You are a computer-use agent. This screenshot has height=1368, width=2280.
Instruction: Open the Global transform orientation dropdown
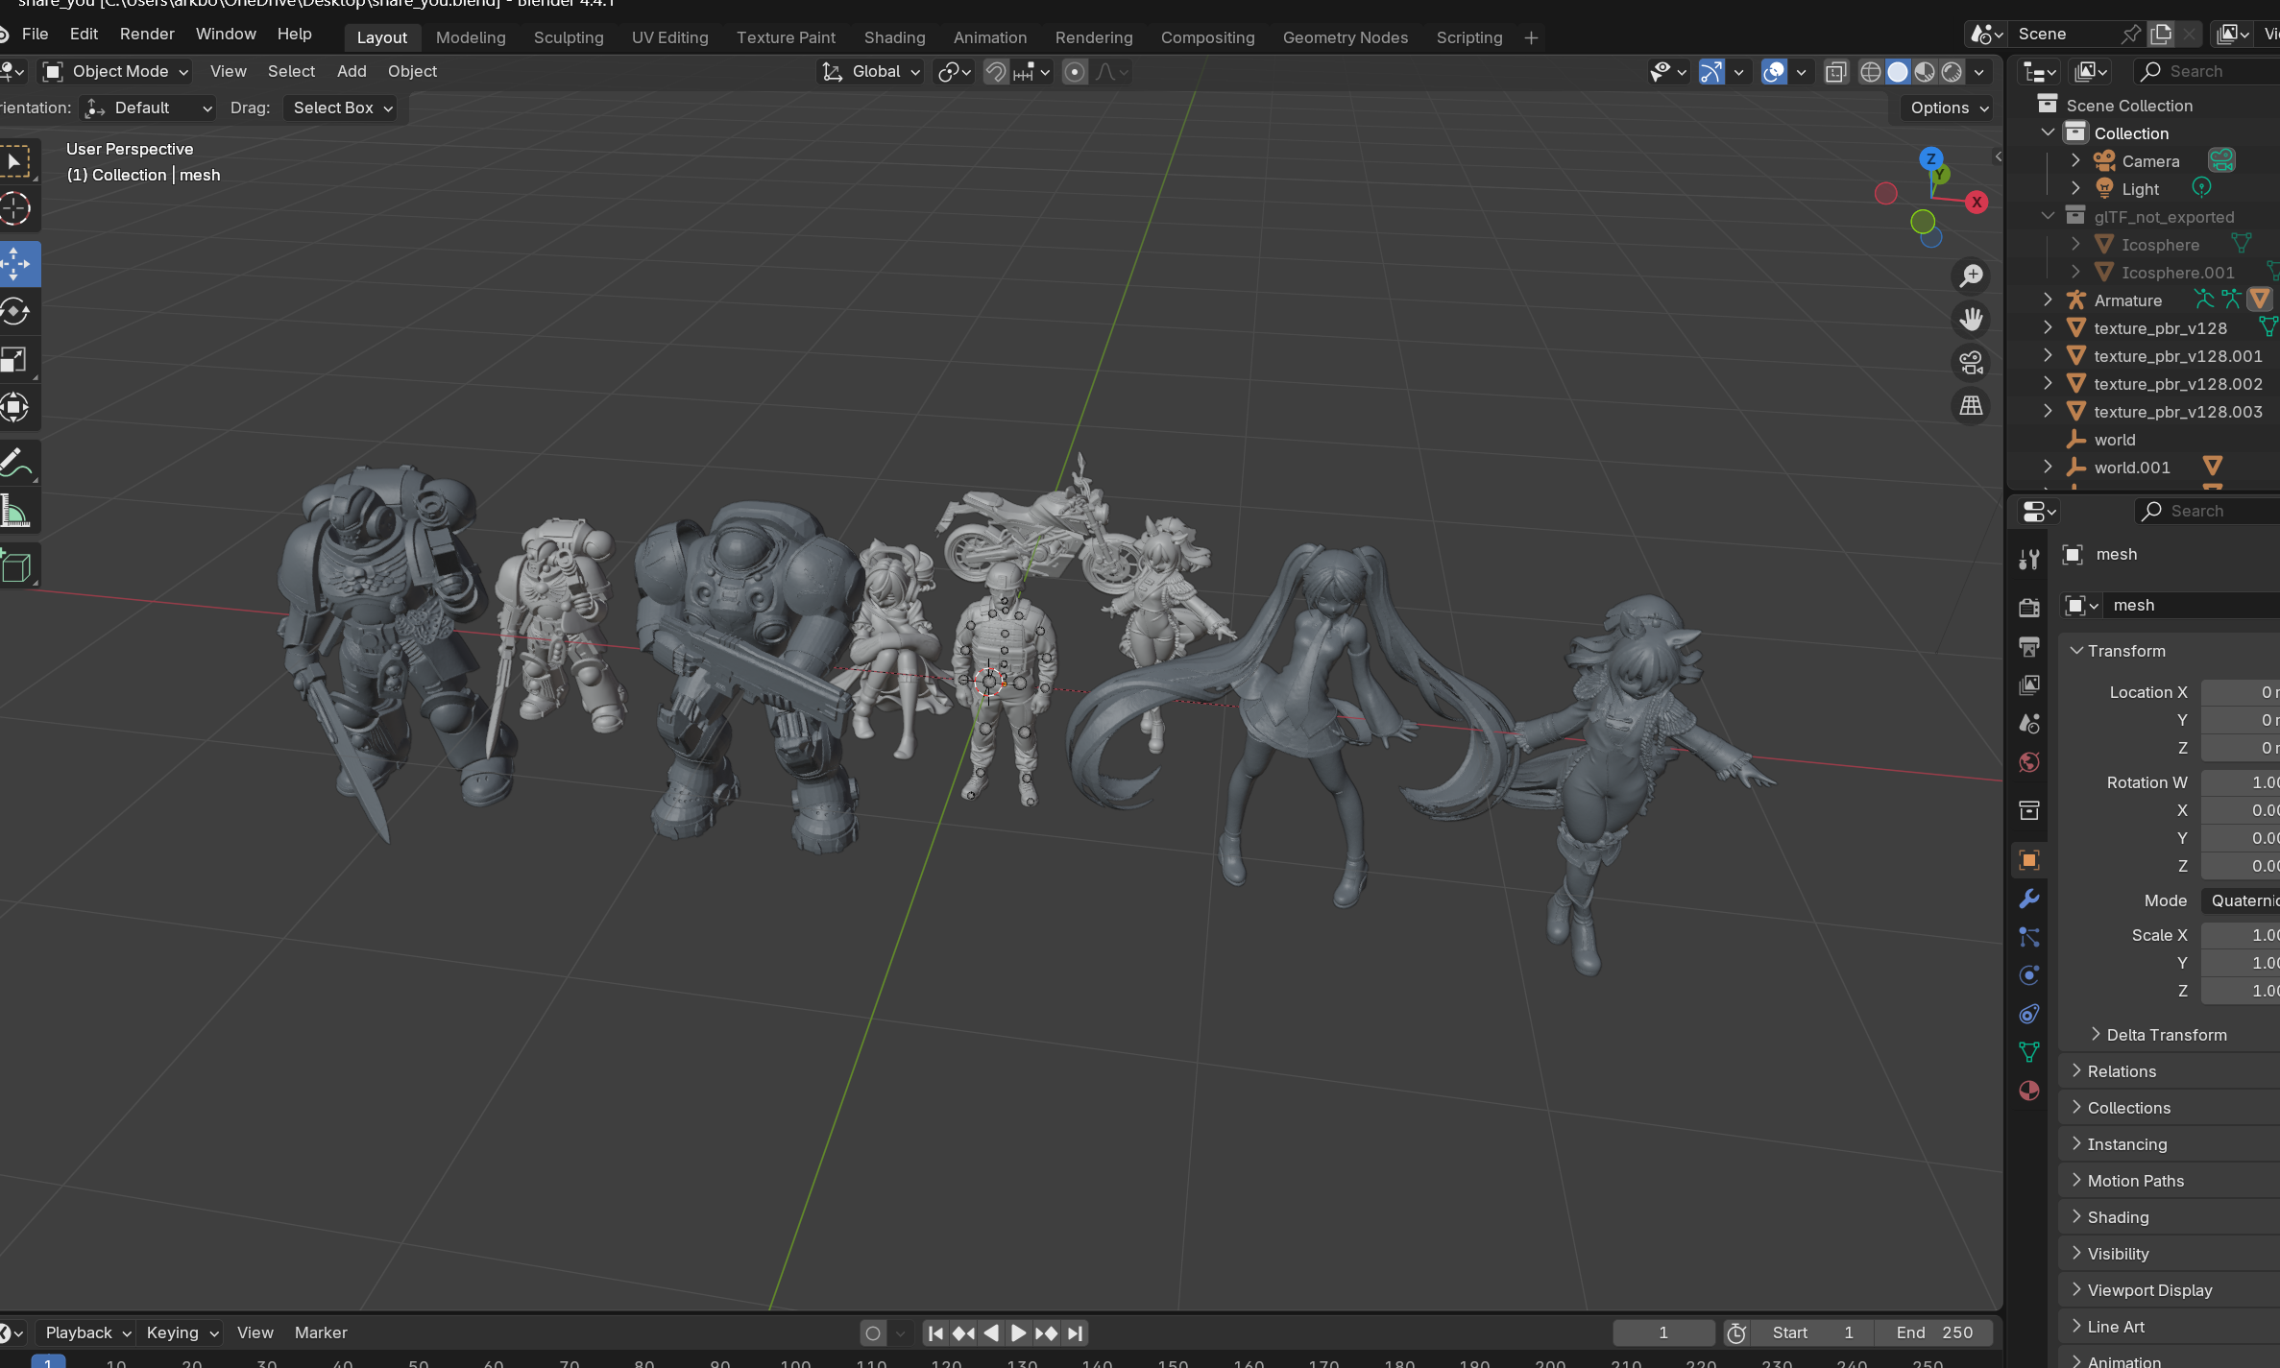872,72
